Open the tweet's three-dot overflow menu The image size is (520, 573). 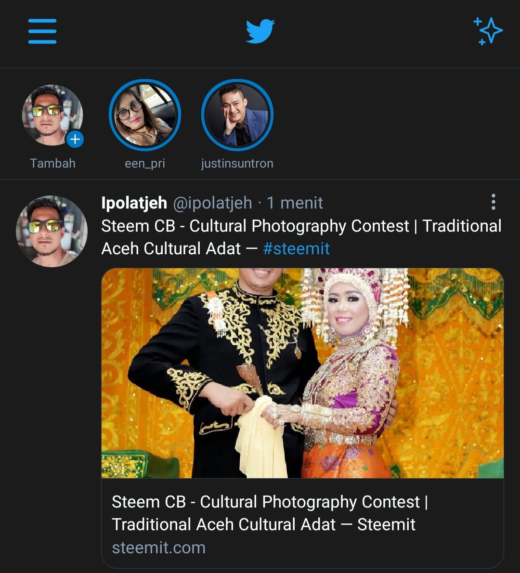pos(494,202)
